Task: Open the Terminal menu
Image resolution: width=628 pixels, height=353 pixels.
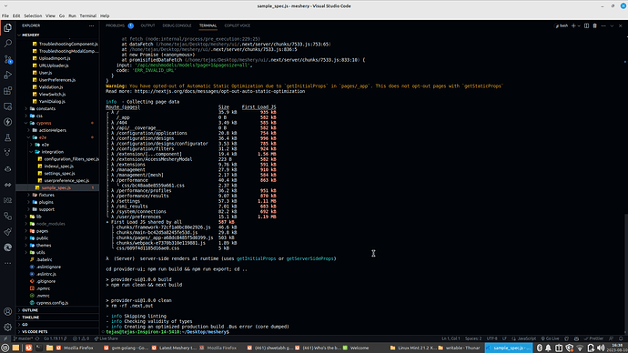Action: (x=87, y=15)
